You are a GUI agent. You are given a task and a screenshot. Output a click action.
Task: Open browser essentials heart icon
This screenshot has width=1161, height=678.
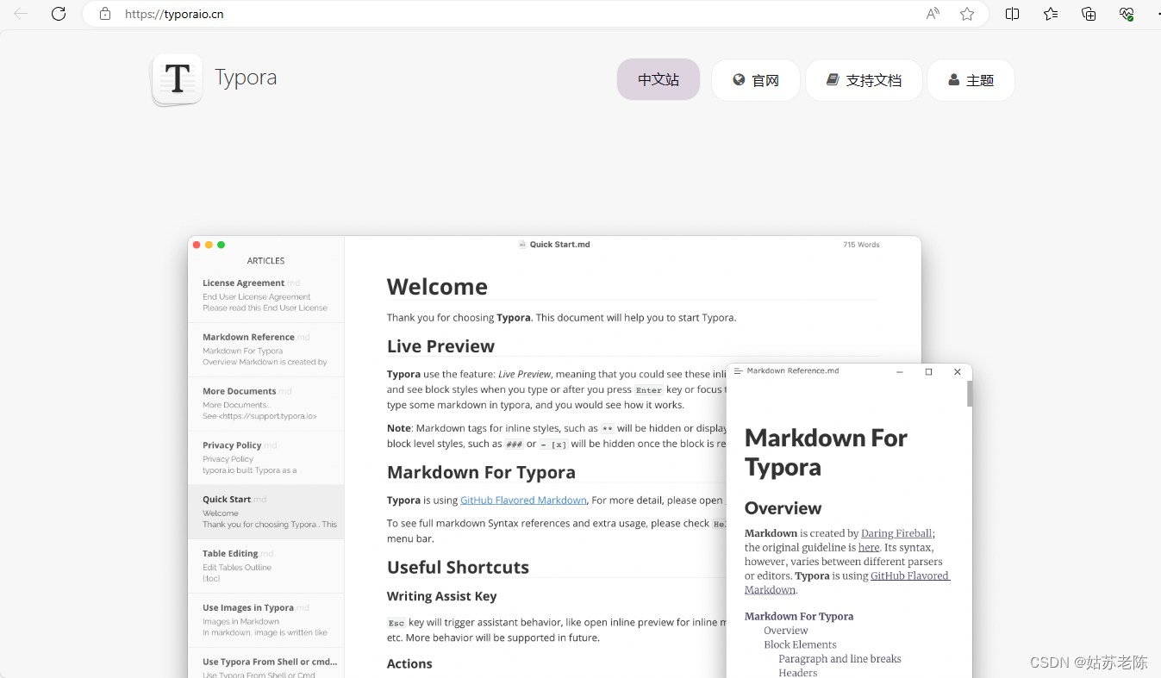(x=1127, y=14)
